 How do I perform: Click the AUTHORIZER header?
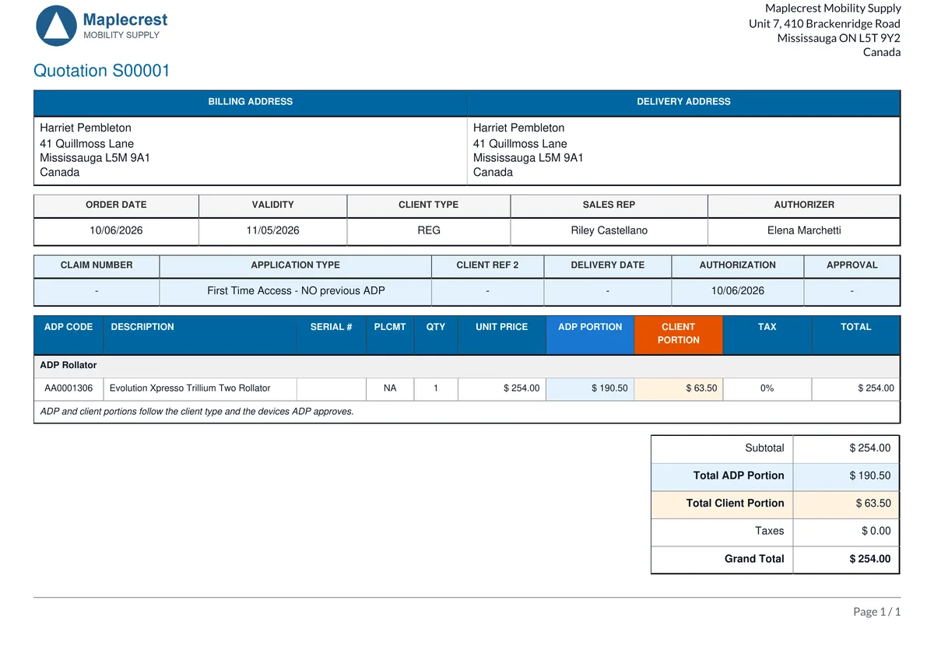pos(804,205)
